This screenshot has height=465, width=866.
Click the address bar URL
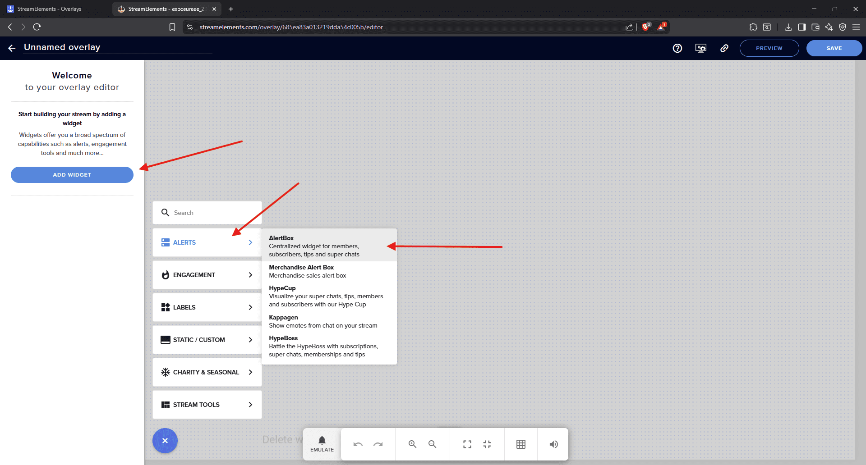pos(291,27)
